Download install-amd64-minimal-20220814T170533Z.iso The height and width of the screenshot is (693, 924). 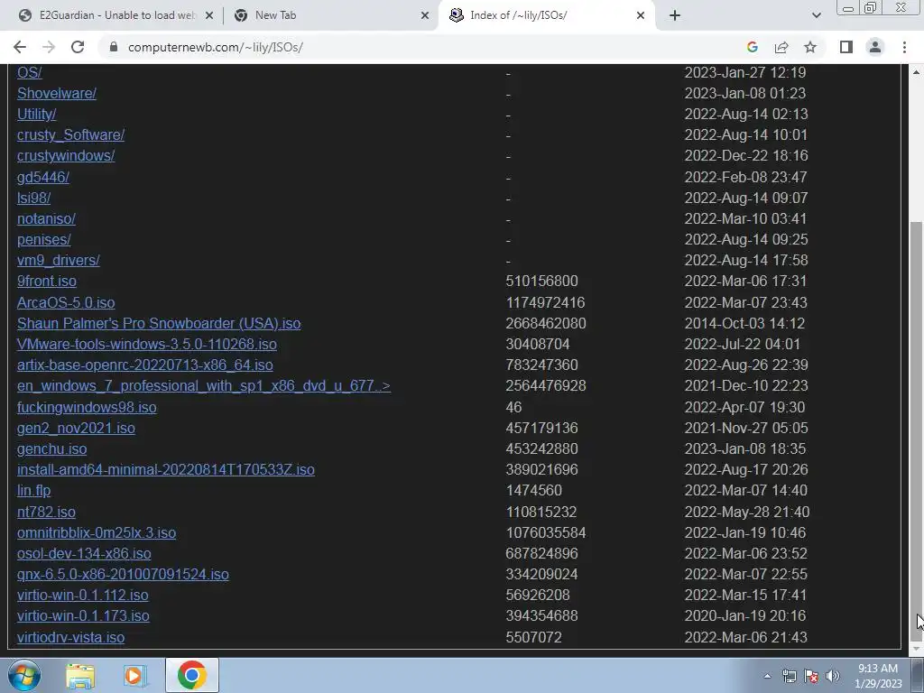[x=166, y=469]
